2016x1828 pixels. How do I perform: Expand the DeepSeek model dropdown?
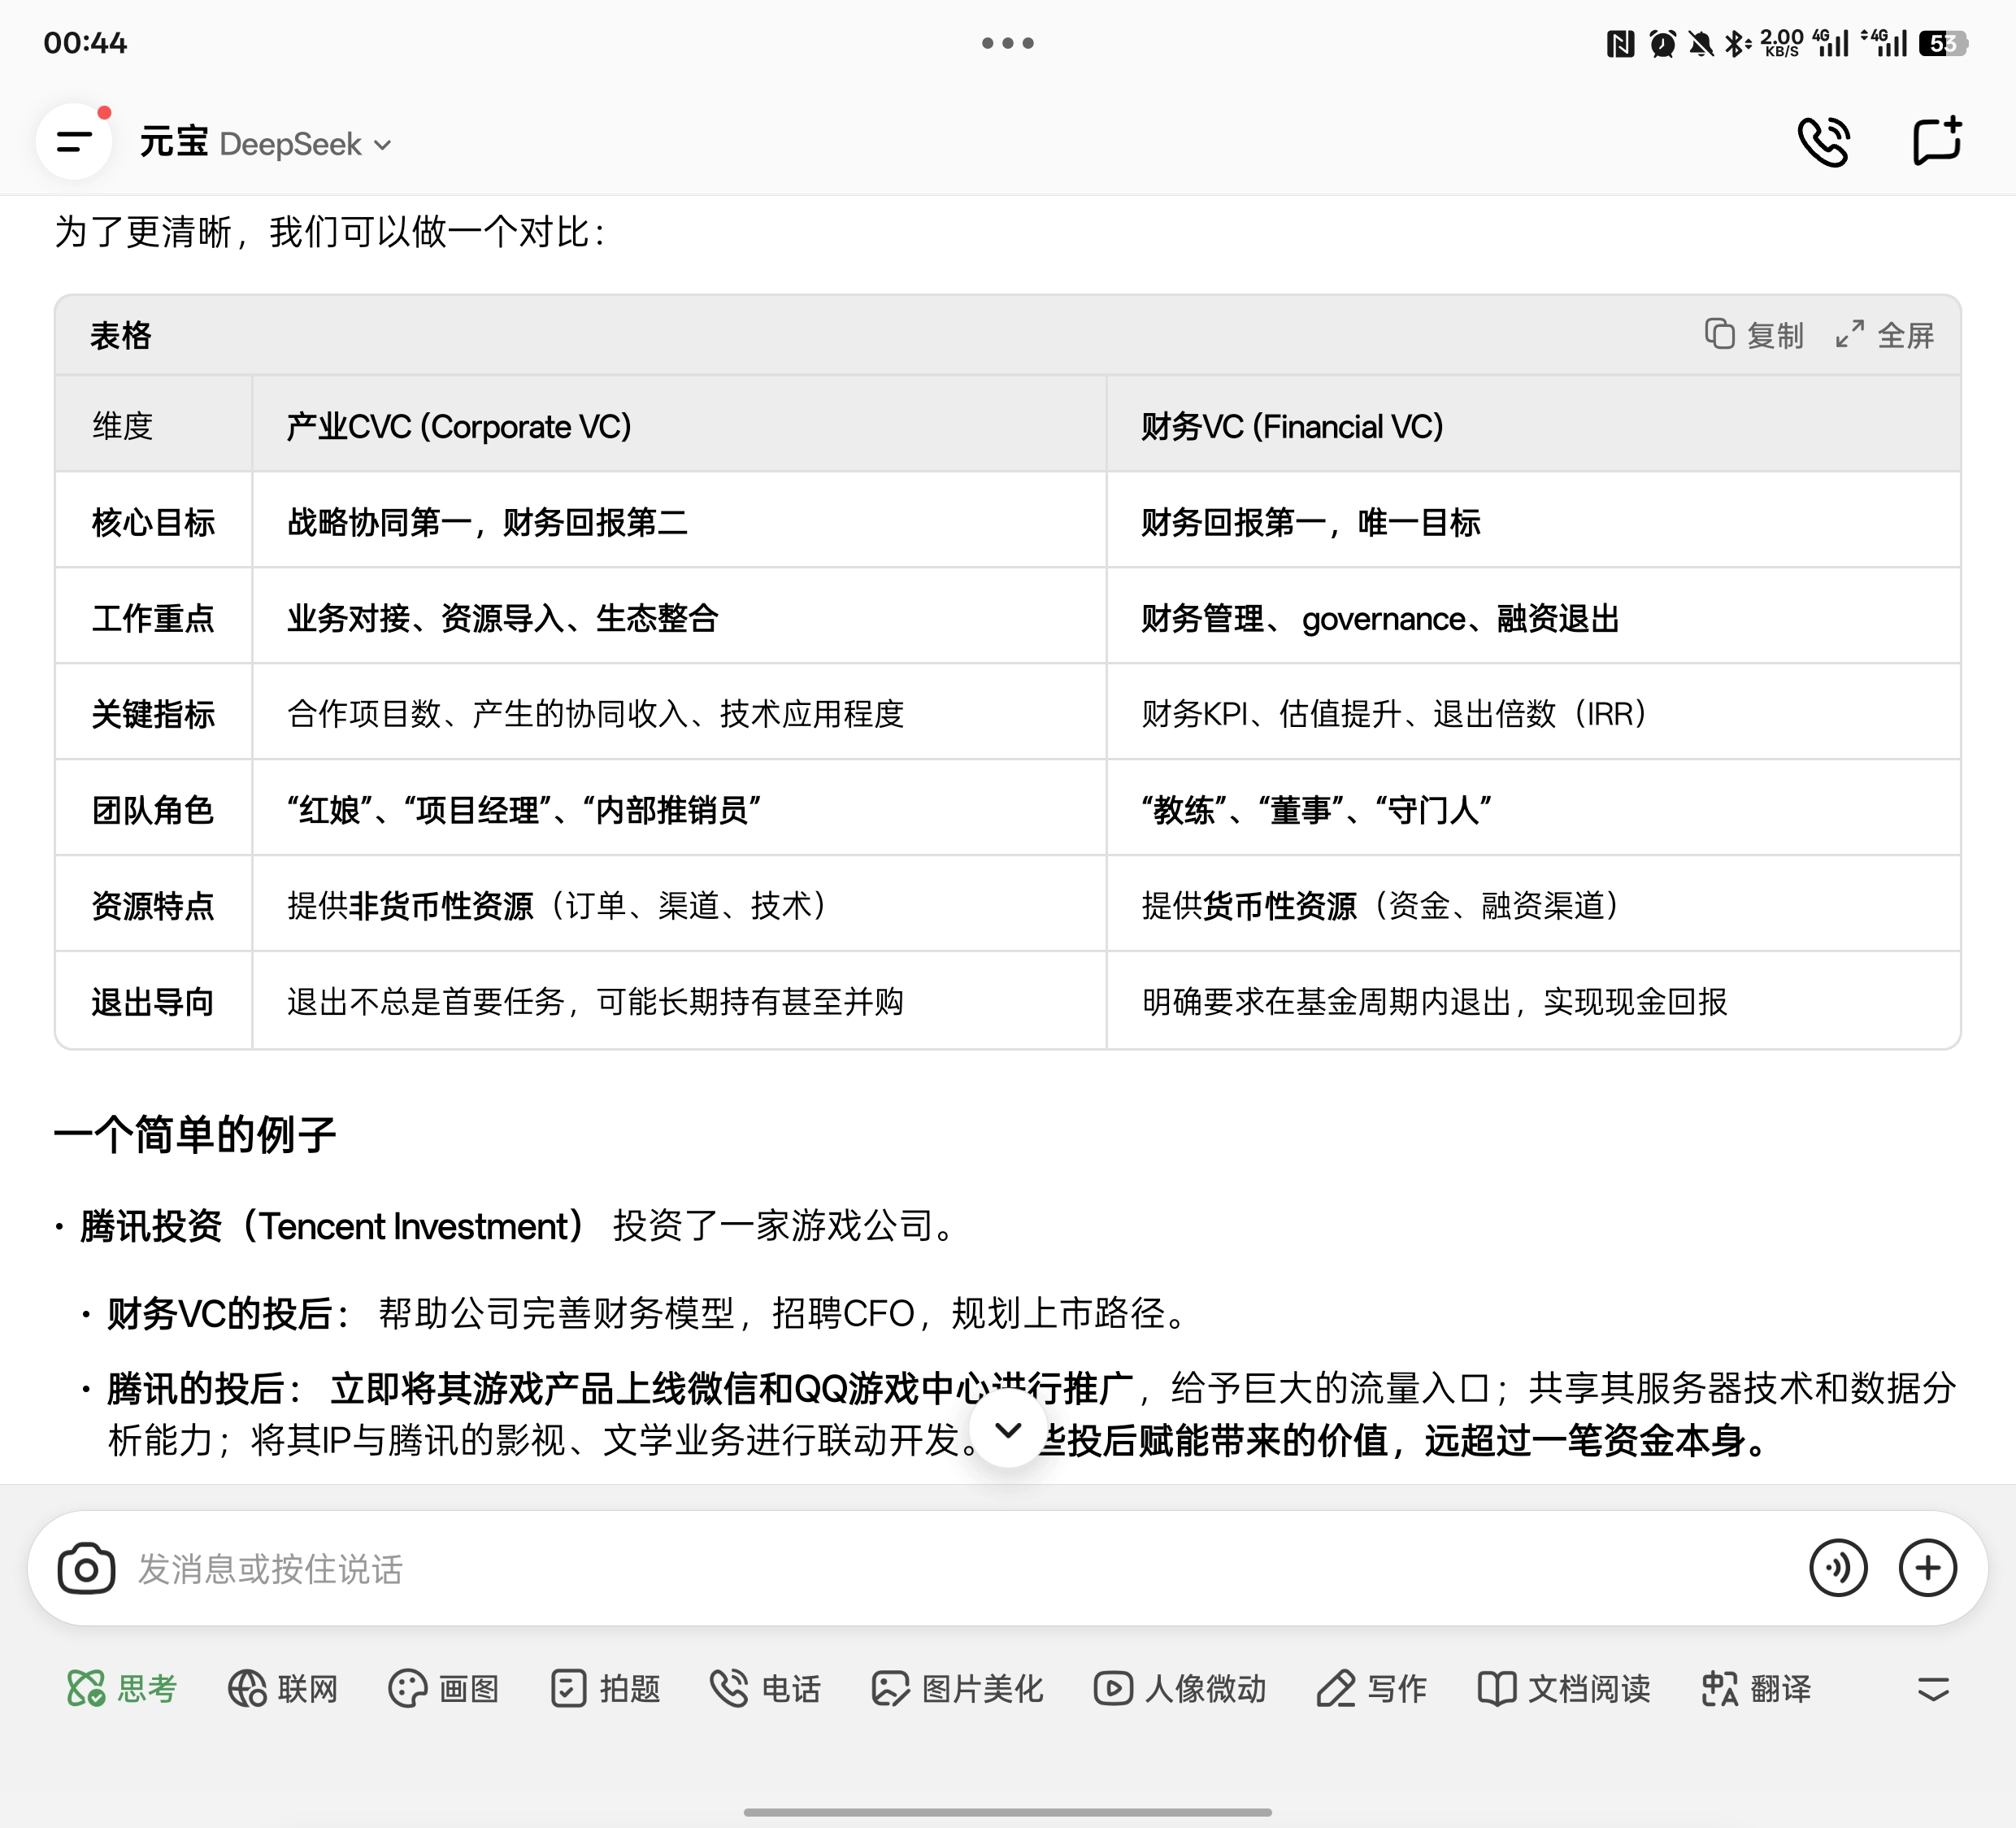(306, 145)
